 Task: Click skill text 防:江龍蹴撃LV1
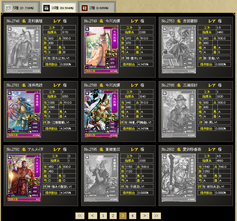click(58, 122)
